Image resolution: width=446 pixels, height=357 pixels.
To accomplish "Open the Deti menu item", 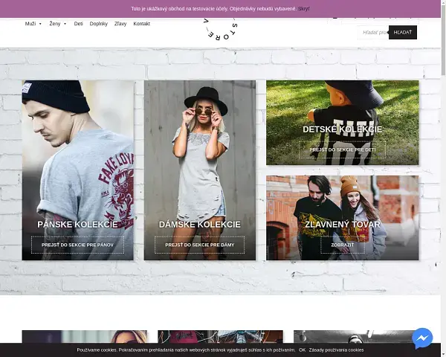I will [x=79, y=24].
